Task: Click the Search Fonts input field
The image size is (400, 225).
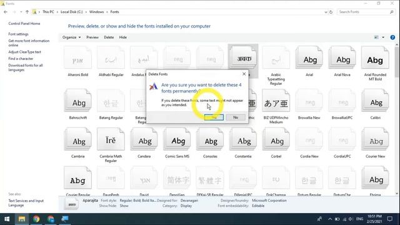Action: pos(366,12)
